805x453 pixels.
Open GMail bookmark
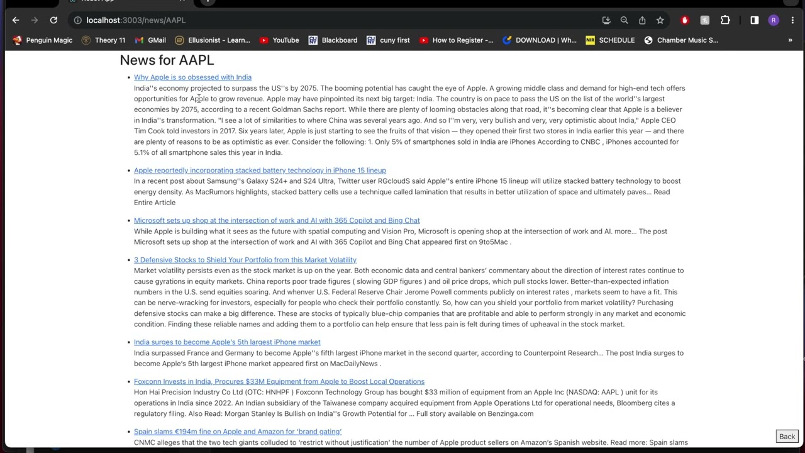tap(150, 40)
